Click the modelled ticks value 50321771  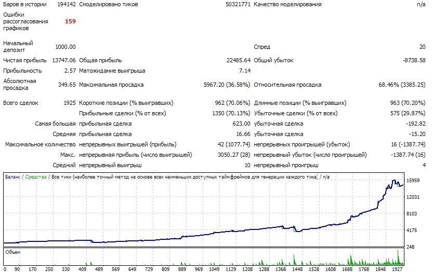(x=238, y=4)
